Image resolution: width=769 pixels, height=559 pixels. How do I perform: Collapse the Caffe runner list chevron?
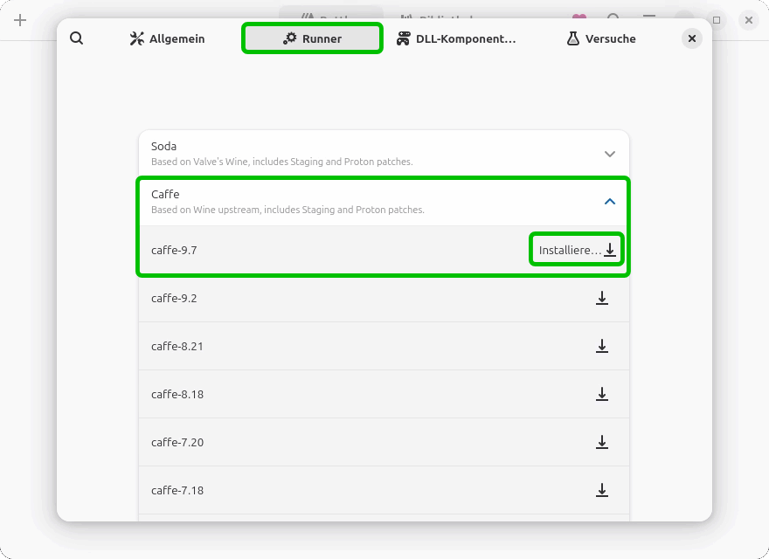[x=610, y=202]
